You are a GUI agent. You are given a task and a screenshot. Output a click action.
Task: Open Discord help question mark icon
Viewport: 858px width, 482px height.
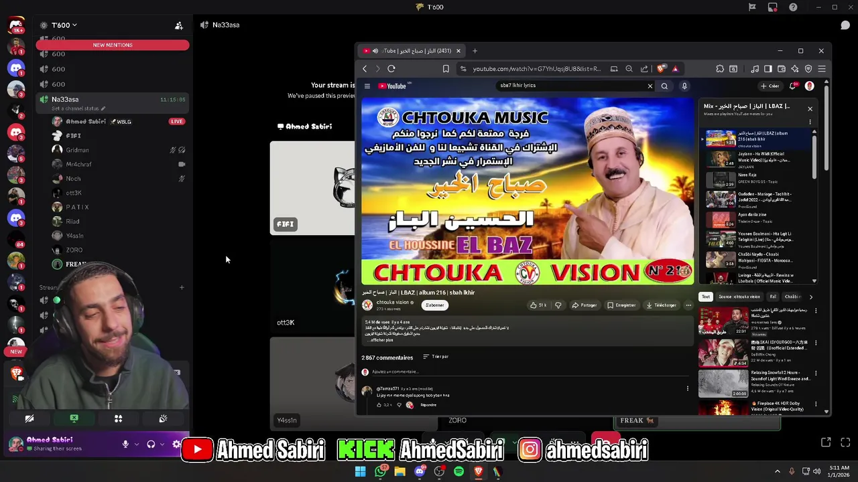(793, 7)
